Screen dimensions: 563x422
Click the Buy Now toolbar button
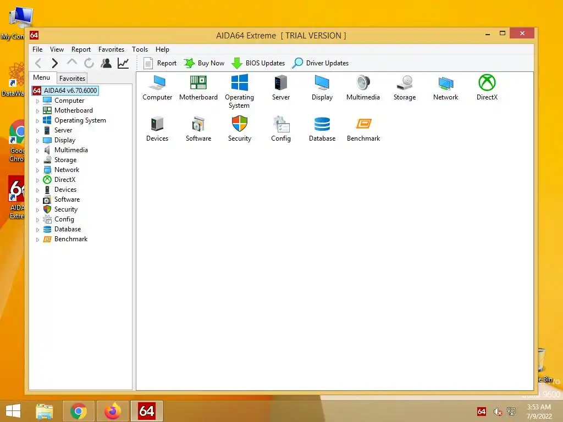[x=204, y=63]
